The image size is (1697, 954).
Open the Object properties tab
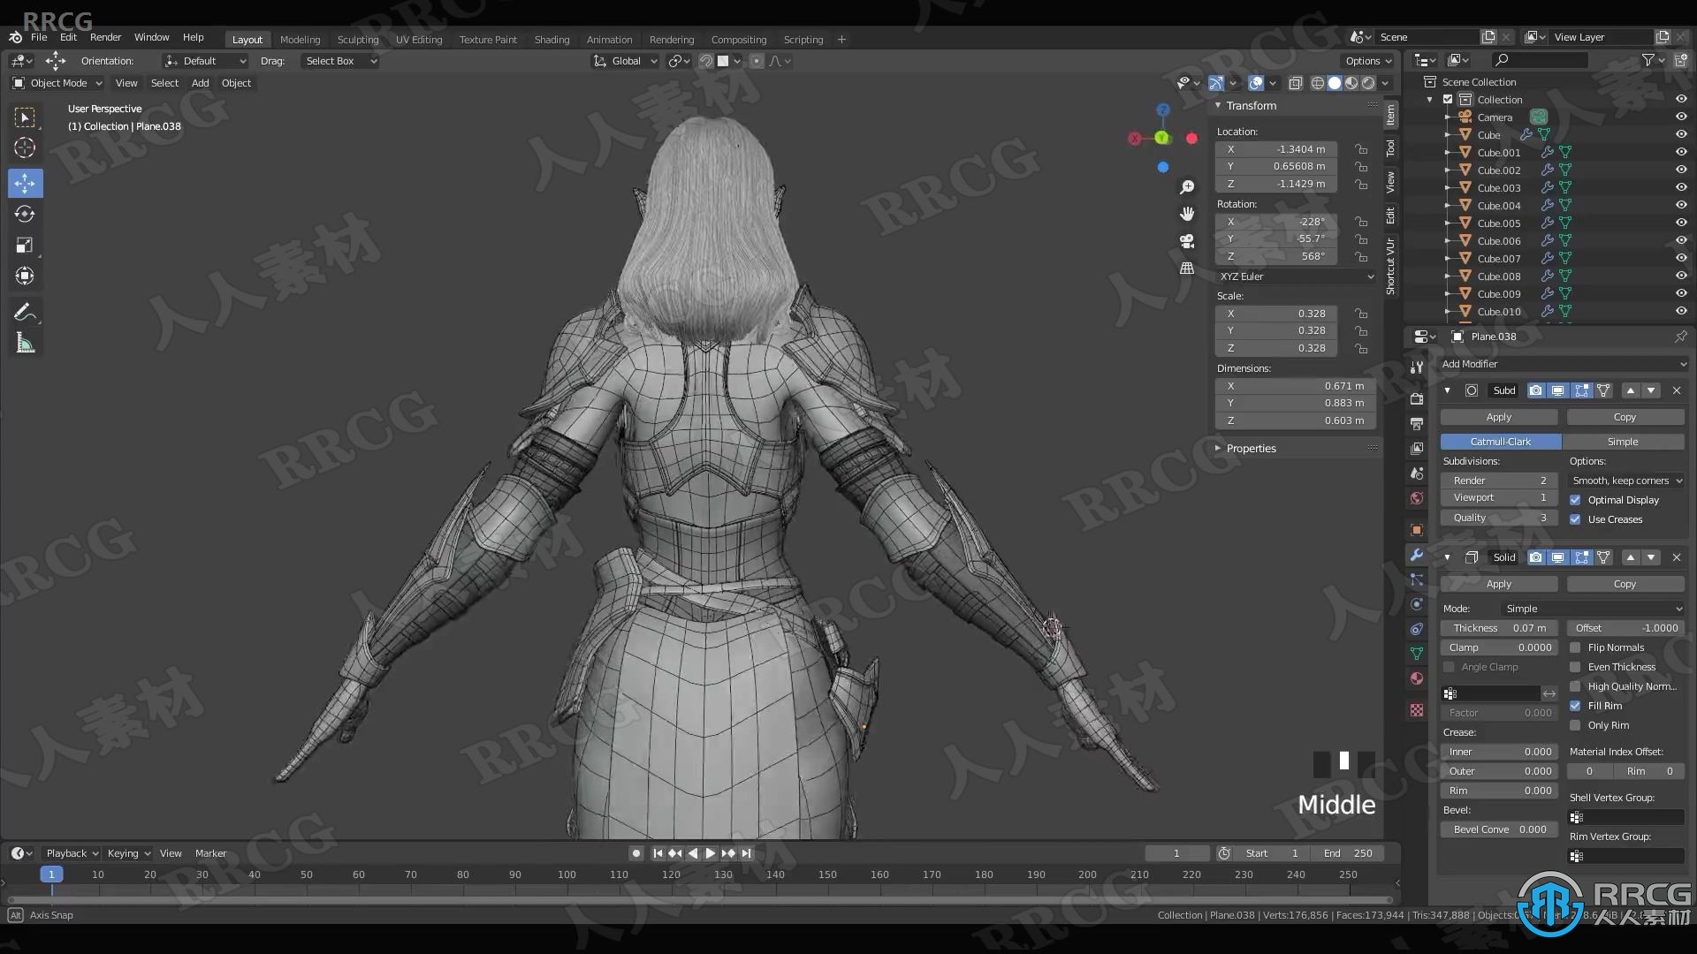click(1417, 530)
